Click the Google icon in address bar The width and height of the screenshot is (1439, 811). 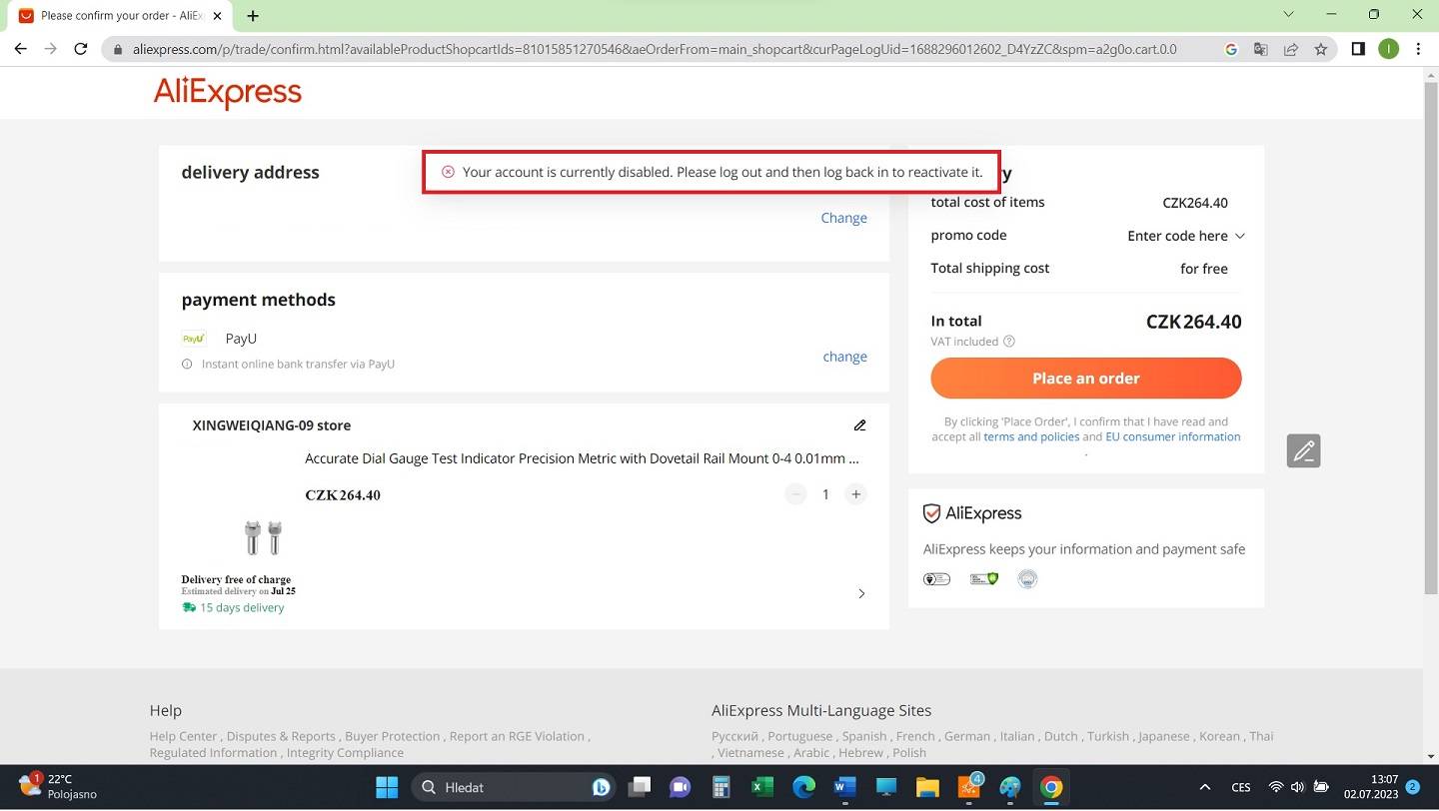point(1231,49)
